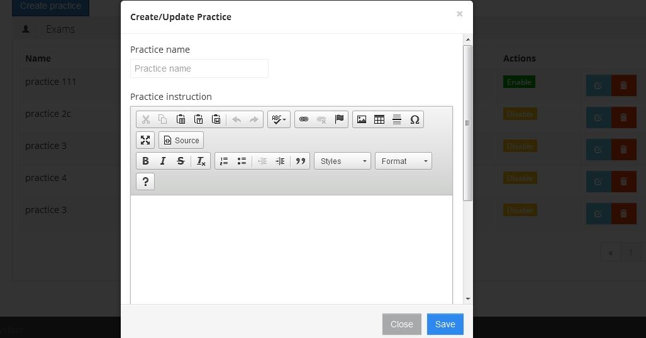Click the Paste icon in editor toolbar
This screenshot has height=338, width=646.
coord(181,119)
